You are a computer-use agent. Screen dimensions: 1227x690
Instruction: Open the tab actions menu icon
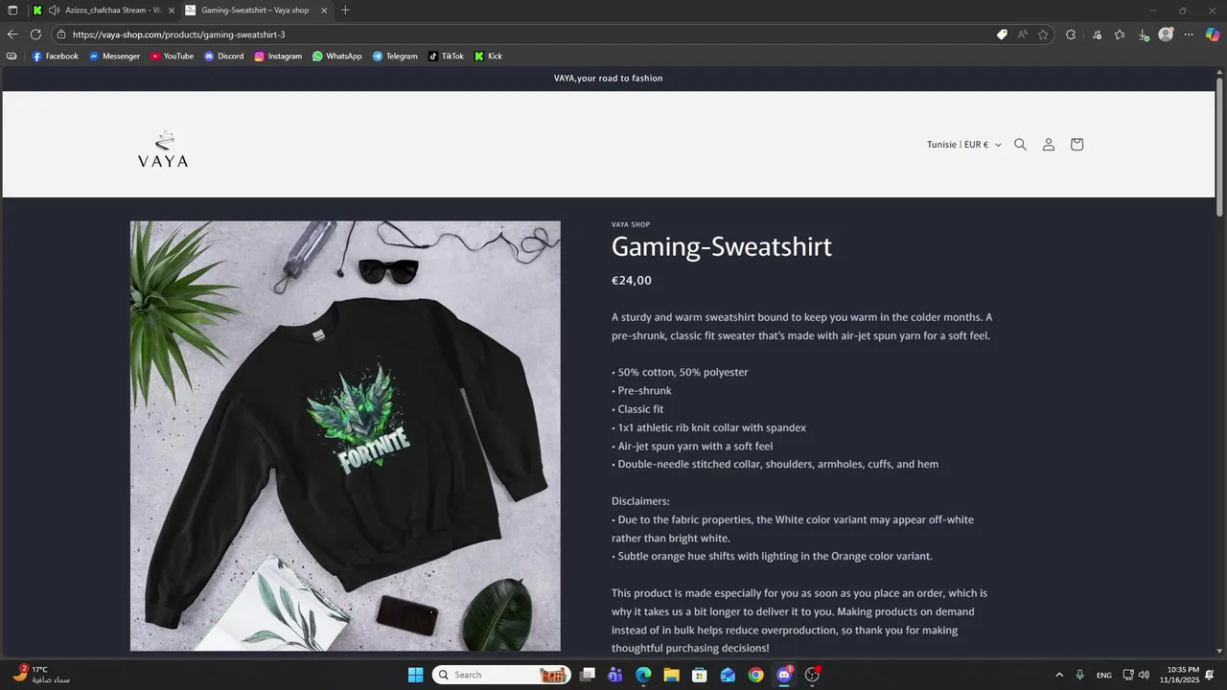point(12,11)
